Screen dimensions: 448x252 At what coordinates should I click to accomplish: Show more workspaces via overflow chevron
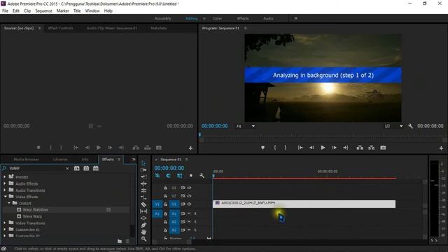pyautogui.click(x=295, y=18)
